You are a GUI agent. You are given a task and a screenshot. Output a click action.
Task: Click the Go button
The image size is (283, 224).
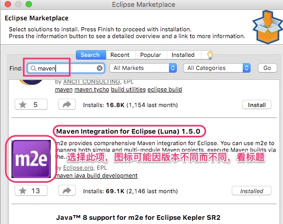[267, 68]
